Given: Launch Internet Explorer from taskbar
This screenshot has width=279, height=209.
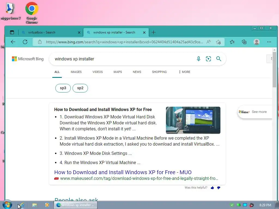Looking at the screenshot, I should click(x=22, y=205).
